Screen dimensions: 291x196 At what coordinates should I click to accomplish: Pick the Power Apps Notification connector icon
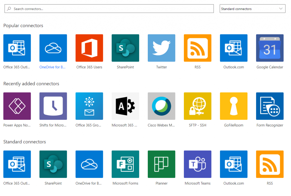point(17,106)
